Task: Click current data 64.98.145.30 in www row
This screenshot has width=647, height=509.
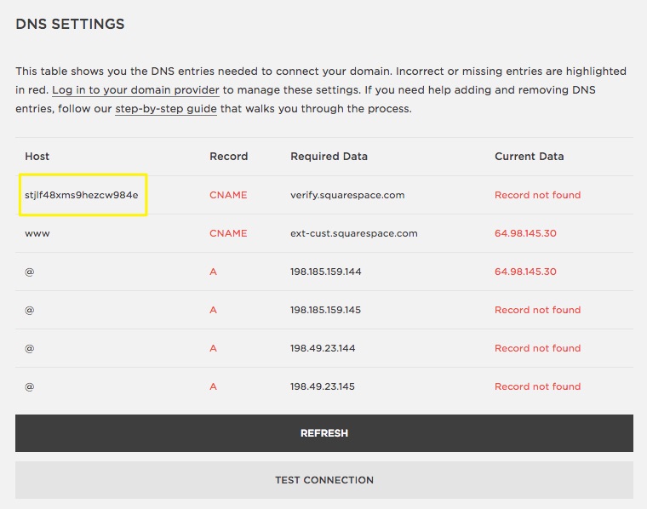Action: pos(525,233)
